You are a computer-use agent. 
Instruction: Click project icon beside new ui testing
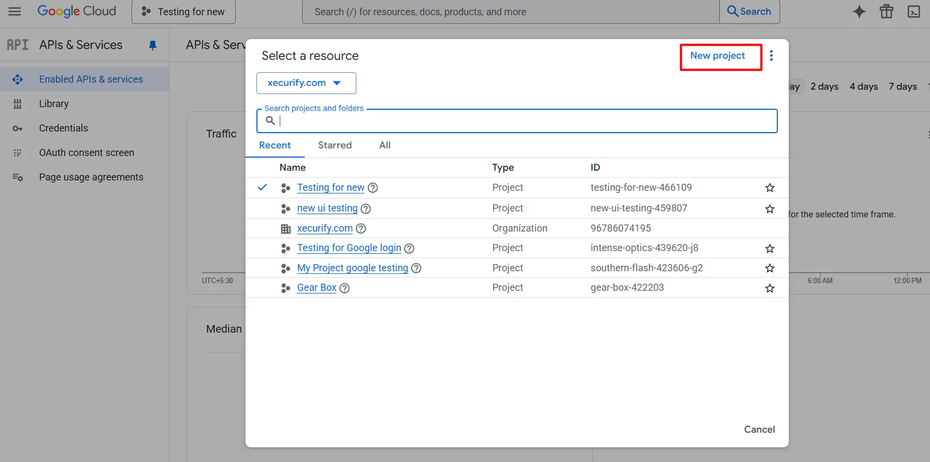point(286,209)
